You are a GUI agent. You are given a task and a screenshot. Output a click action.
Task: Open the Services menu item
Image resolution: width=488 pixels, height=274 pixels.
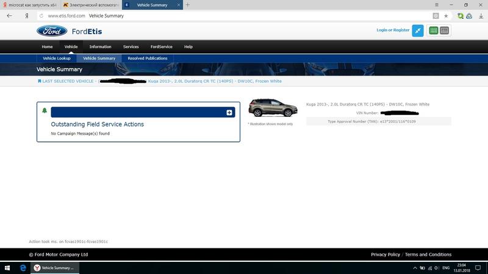[x=131, y=47]
